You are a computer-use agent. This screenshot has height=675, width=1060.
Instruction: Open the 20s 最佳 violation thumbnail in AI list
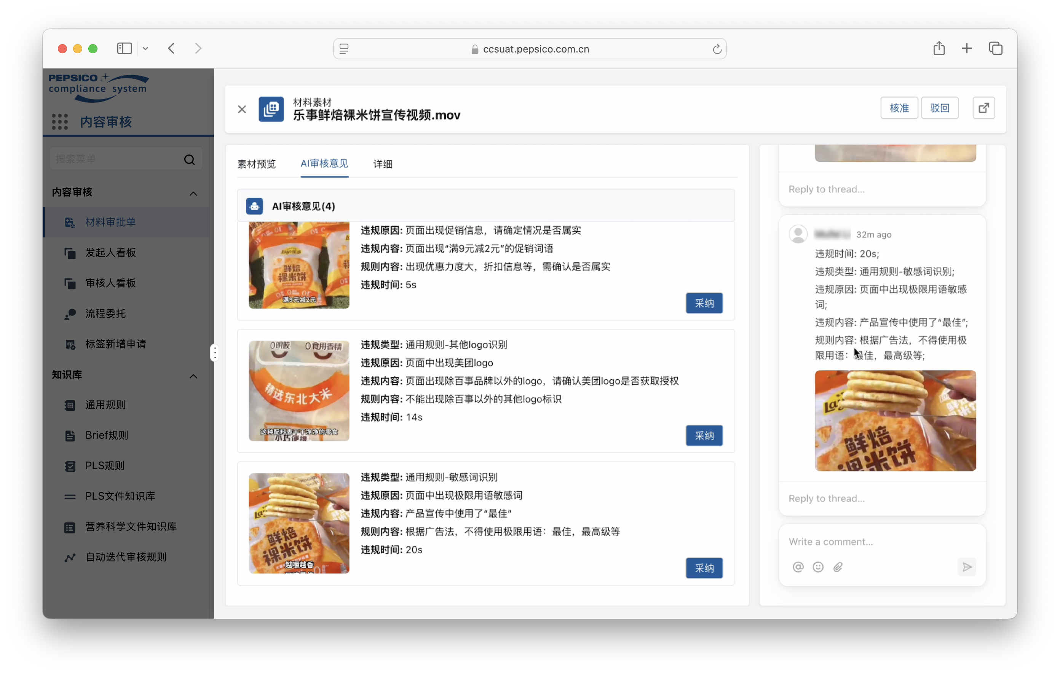click(299, 523)
